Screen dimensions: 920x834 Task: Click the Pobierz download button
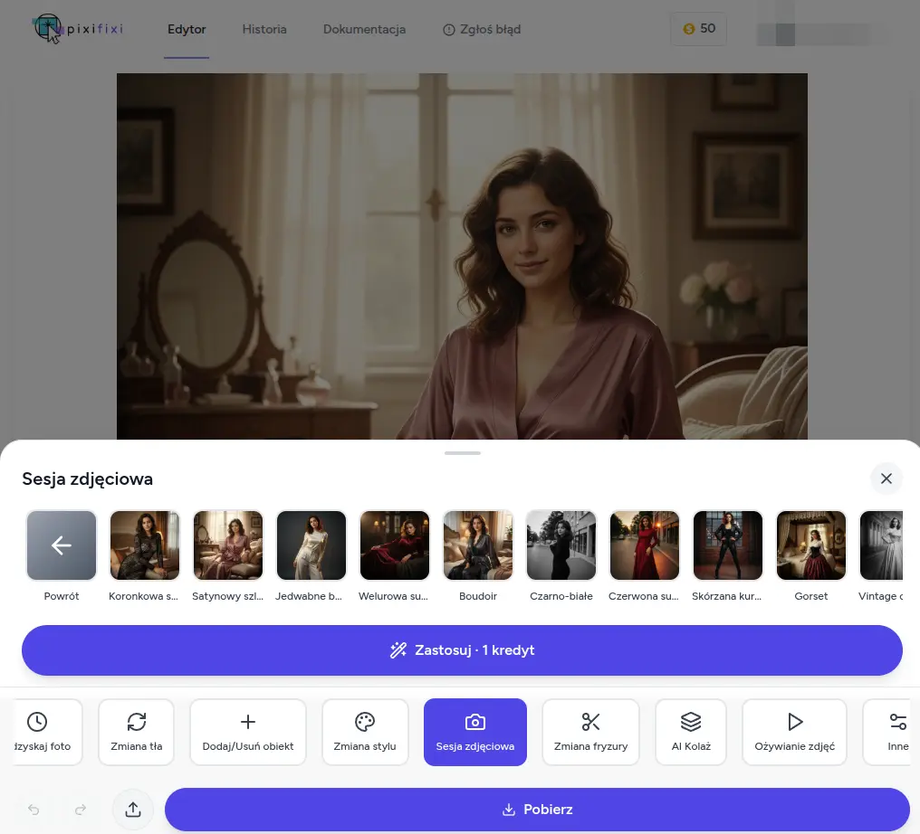(x=537, y=810)
